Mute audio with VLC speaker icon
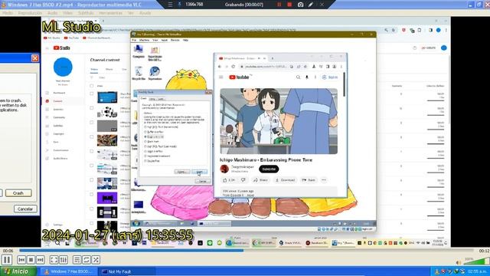 [459, 262]
